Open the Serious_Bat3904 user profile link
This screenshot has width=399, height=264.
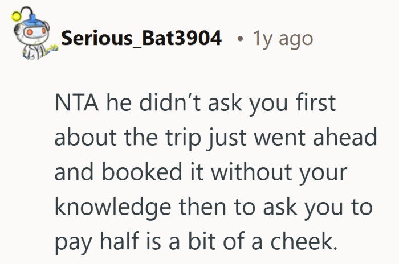[141, 39]
